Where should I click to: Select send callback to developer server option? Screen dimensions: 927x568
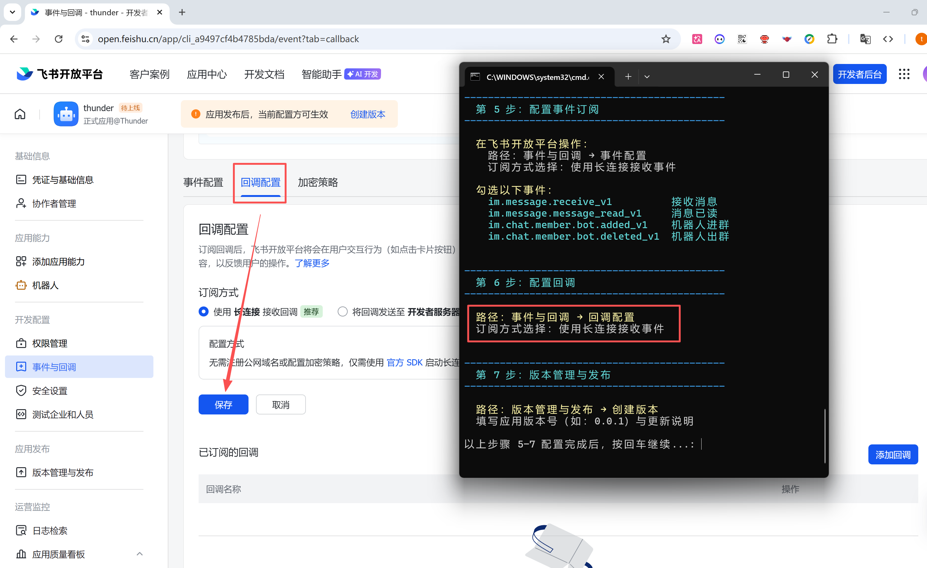click(342, 311)
